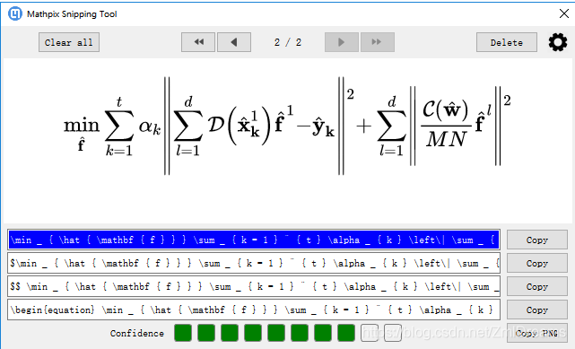Select the highlighted plain LaTeX field
Screen dimensions: 575x349
tap(254, 240)
